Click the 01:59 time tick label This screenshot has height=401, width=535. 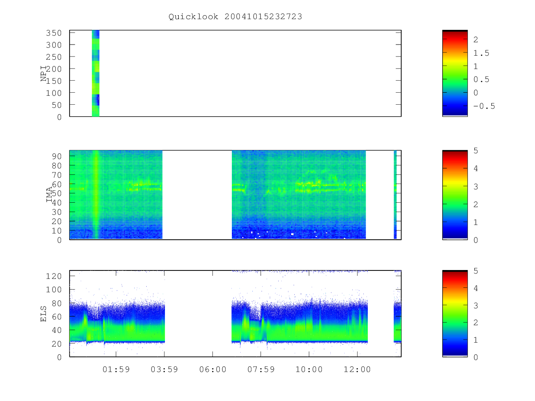(116, 369)
